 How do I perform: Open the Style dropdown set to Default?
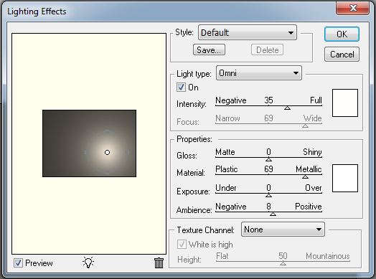tap(248, 32)
